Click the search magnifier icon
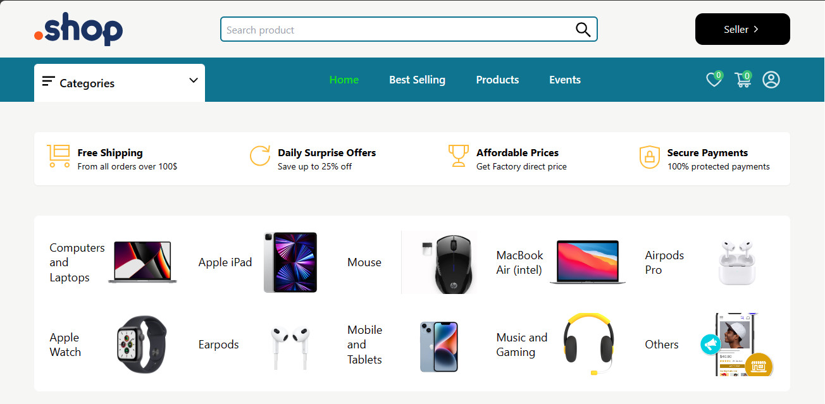Screen dimensions: 825x404 (x=583, y=30)
